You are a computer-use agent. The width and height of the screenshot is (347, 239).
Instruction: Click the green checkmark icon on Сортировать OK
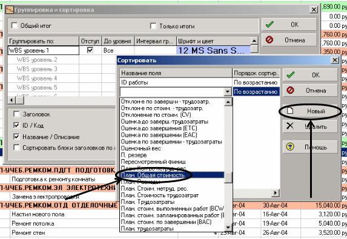click(x=291, y=75)
